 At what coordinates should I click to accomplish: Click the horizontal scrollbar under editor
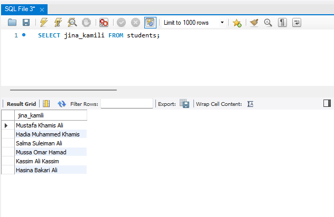coord(63,90)
